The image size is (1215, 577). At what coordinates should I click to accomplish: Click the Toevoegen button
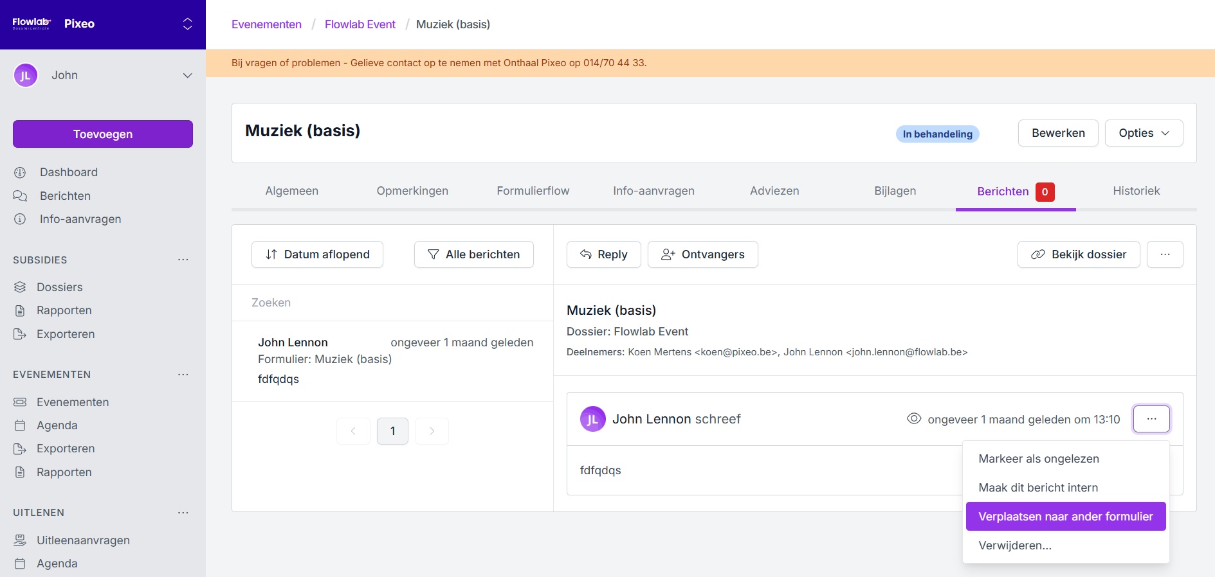pos(103,134)
